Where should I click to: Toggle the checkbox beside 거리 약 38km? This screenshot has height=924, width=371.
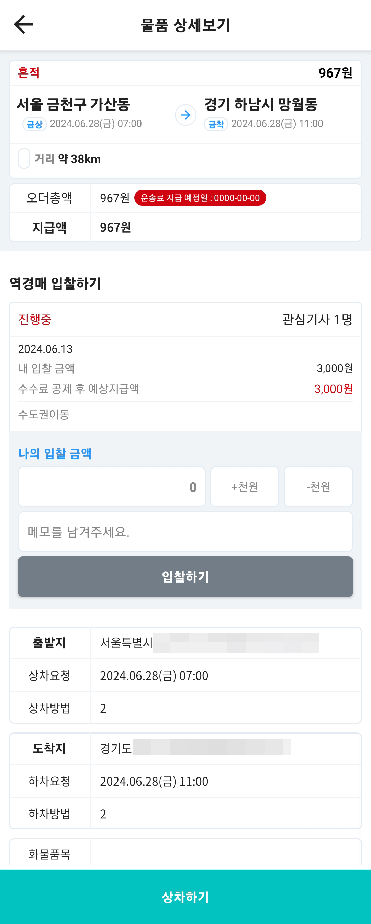click(x=24, y=159)
